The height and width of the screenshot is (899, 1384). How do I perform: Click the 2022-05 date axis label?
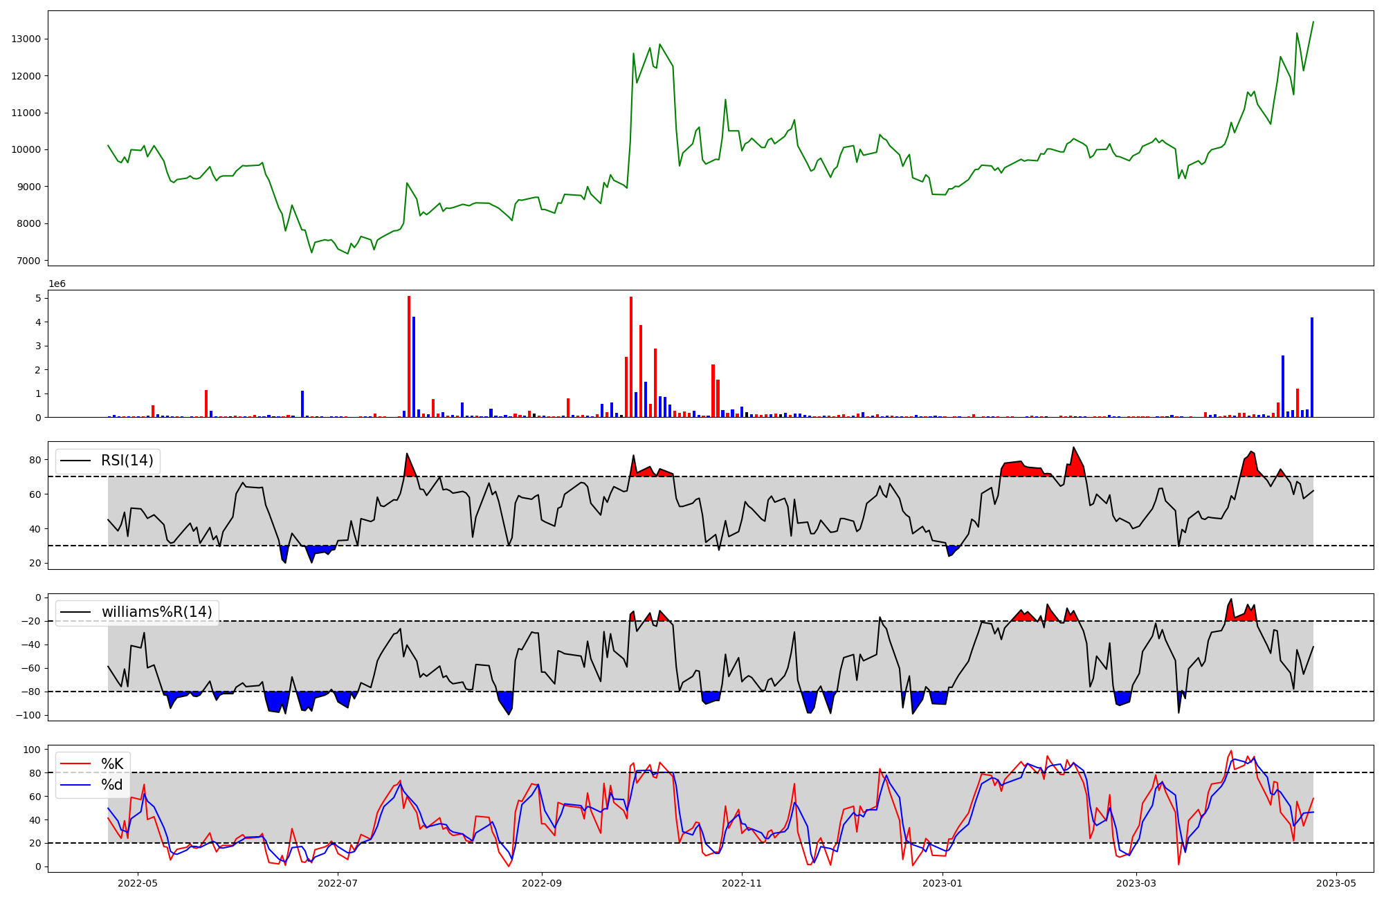(x=138, y=883)
